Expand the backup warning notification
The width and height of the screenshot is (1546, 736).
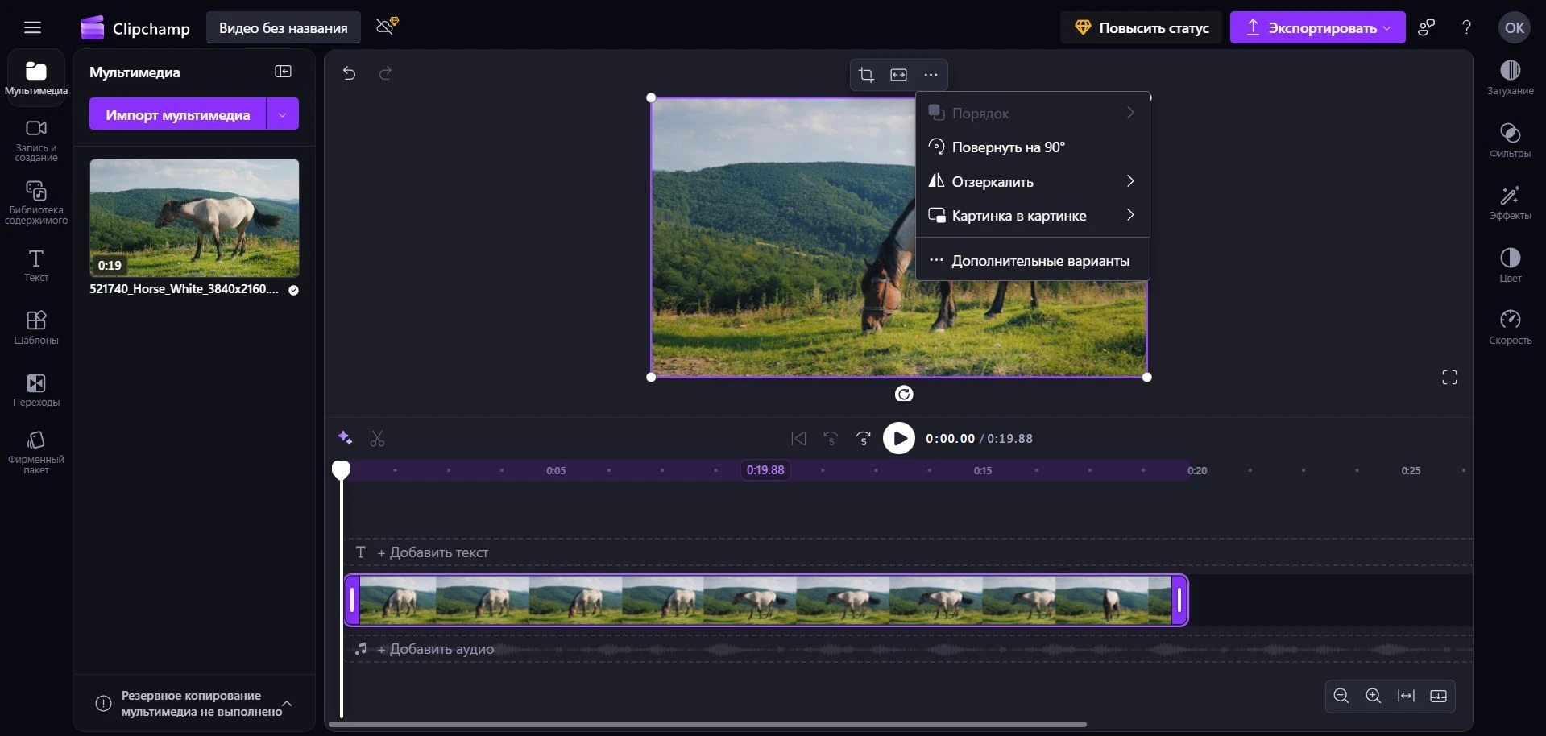pos(286,704)
